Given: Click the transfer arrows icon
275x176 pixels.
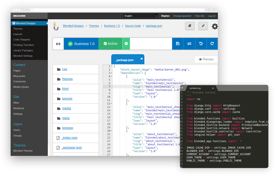Looking at the screenshot, I should pyautogui.click(x=189, y=44).
